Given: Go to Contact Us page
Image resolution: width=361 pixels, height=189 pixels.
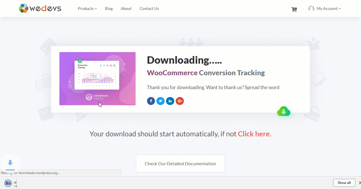Looking at the screenshot, I should (x=149, y=8).
